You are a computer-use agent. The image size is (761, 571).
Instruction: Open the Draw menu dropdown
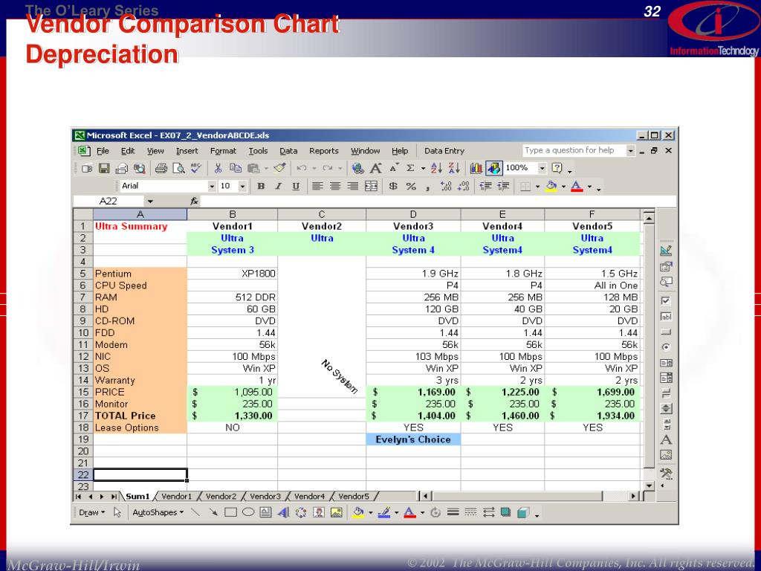(x=92, y=513)
